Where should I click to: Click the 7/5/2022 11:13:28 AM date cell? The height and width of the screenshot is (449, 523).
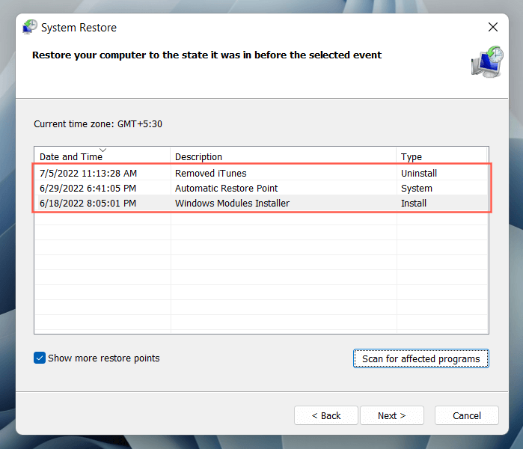(x=88, y=173)
